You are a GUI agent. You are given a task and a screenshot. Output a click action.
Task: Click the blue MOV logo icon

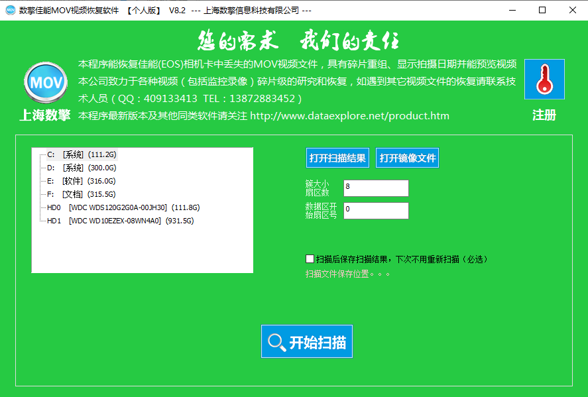point(44,82)
